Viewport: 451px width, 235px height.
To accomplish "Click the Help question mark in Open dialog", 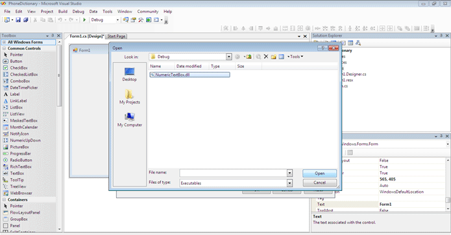I will tap(323, 48).
